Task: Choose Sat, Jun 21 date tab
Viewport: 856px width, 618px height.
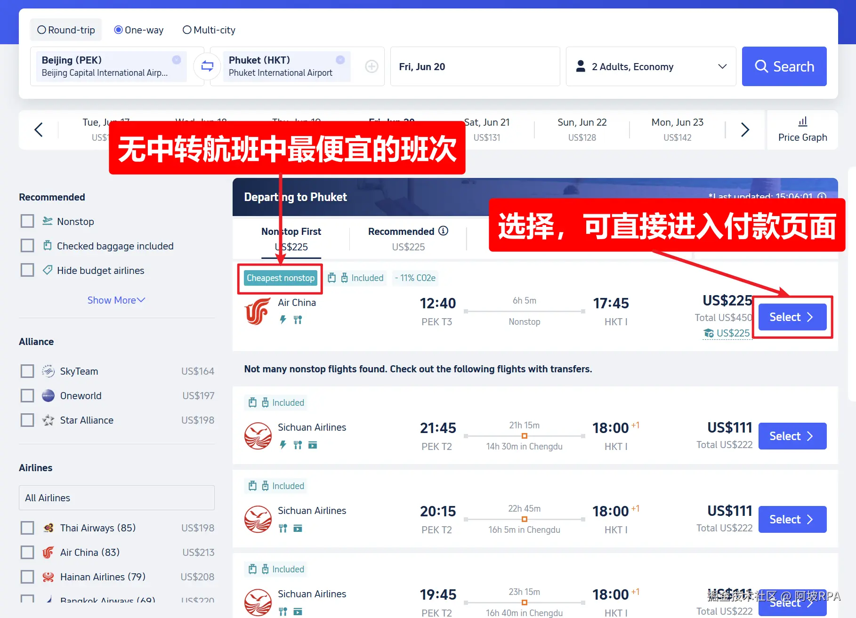Action: point(487,129)
